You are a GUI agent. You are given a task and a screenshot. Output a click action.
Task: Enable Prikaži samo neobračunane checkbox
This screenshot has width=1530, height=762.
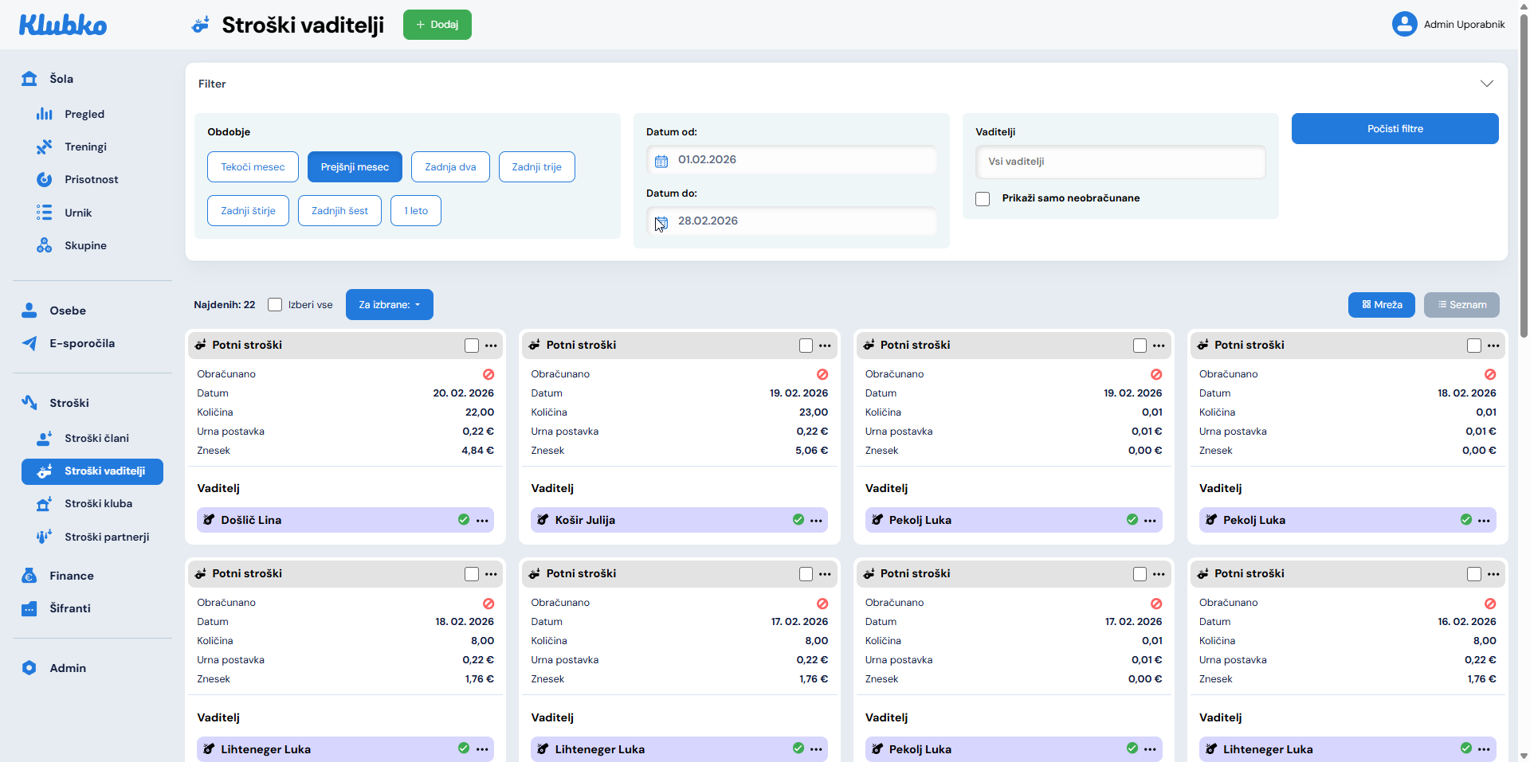point(983,199)
